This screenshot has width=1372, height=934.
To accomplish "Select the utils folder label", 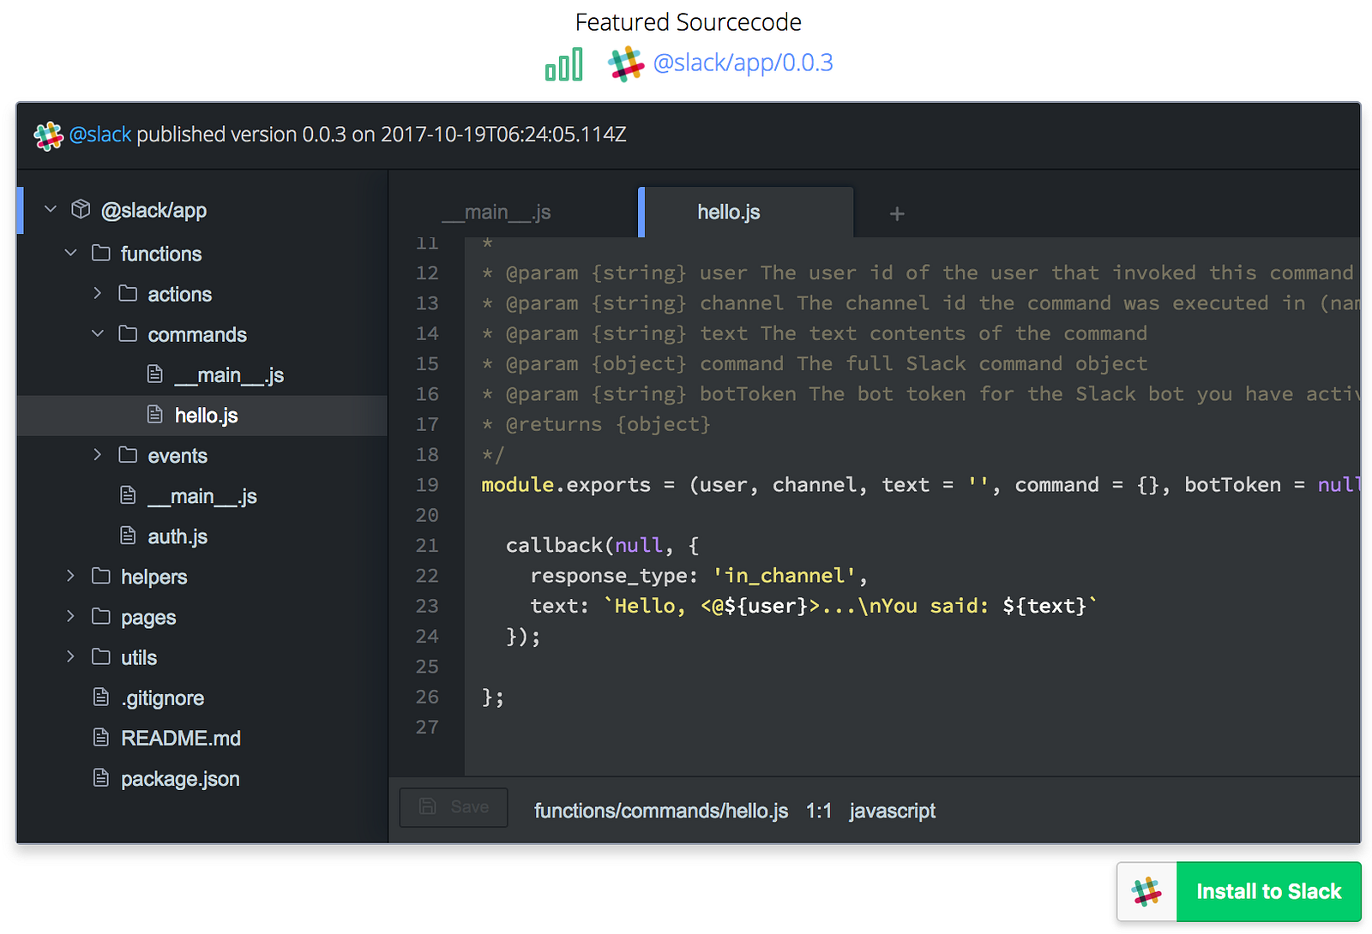I will point(139,657).
